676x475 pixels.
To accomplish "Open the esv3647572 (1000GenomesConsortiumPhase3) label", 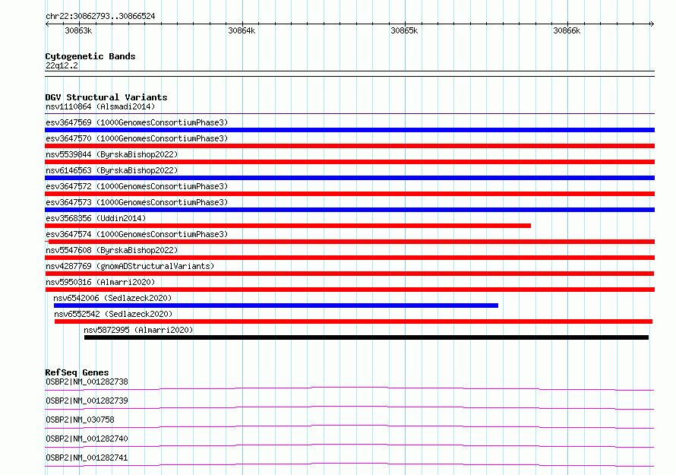I will (137, 186).
